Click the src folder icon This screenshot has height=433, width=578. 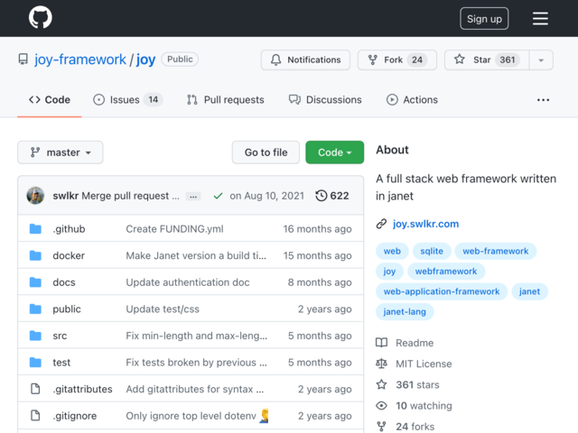click(35, 336)
